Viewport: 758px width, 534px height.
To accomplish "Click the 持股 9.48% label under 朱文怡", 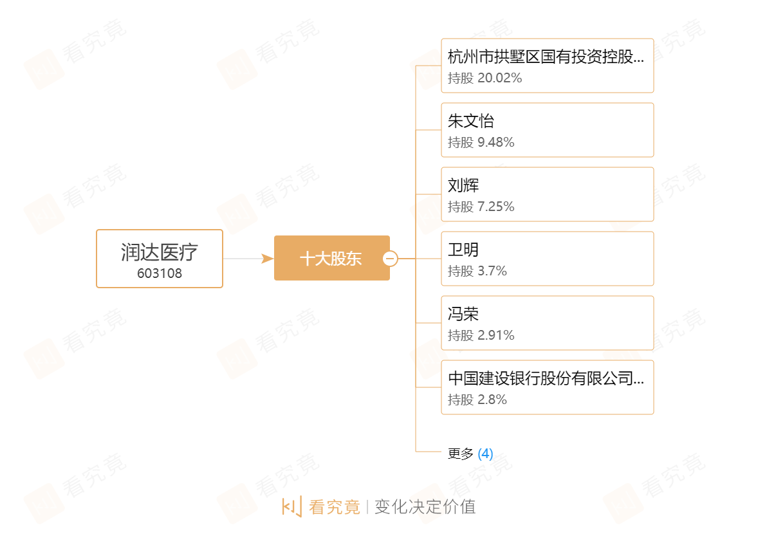I will pos(481,142).
